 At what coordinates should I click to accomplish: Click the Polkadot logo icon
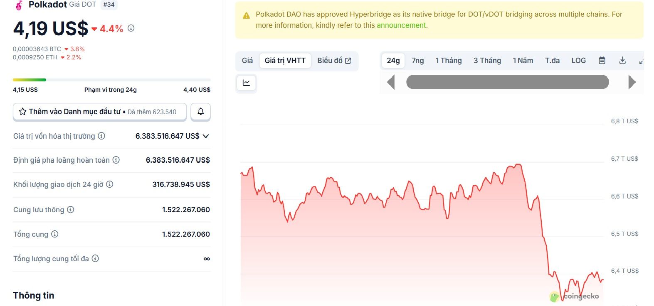[x=19, y=5]
